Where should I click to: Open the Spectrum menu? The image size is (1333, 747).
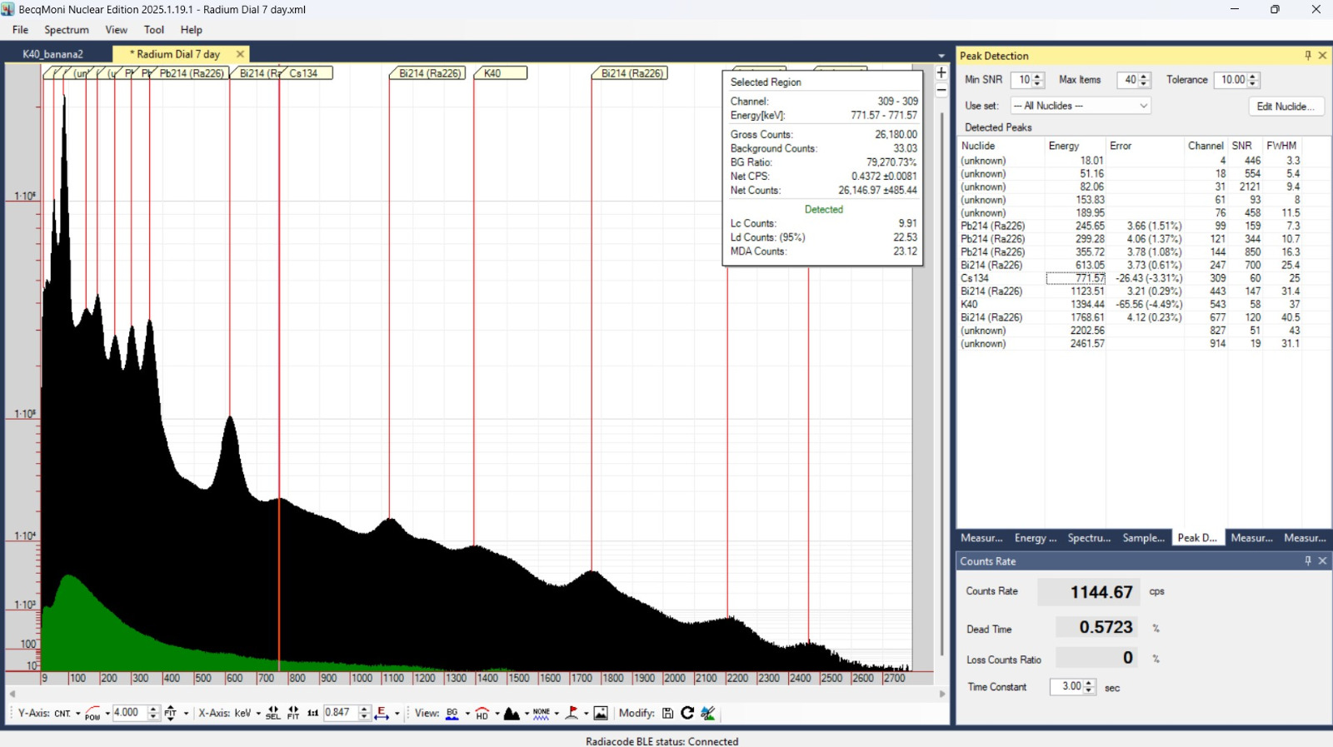(67, 30)
